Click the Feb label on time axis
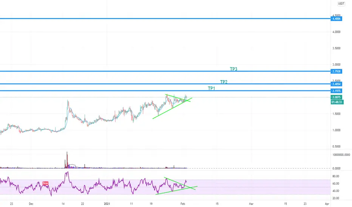Viewport: 352px width, 207px height. [183, 204]
